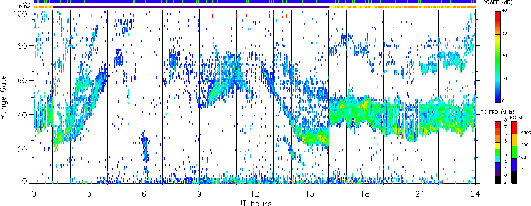Pick the green segment of POWER colorbar
The image size is (531, 206).
[x=498, y=68]
